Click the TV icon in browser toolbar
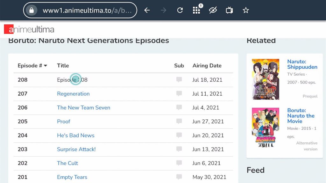The height and width of the screenshot is (183, 326). pos(229,10)
